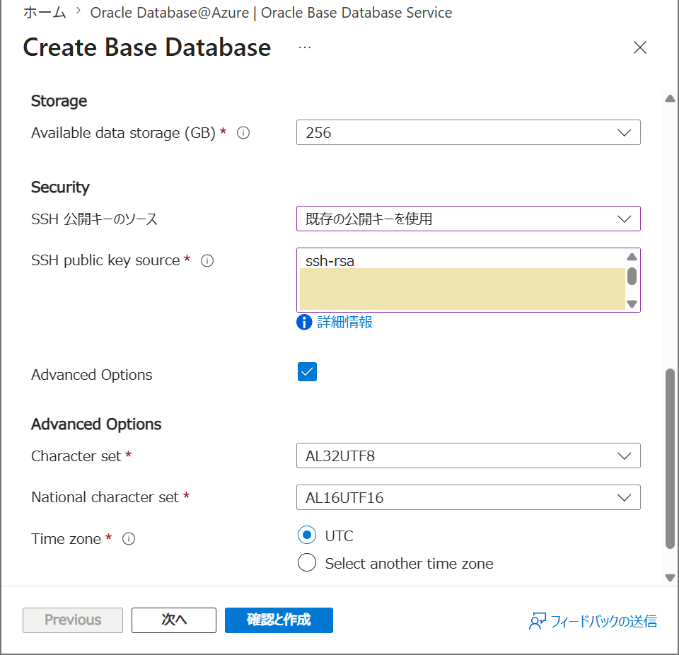Click the SSH key textarea scrollbar thumb
Screen dimensions: 679x655
(632, 277)
